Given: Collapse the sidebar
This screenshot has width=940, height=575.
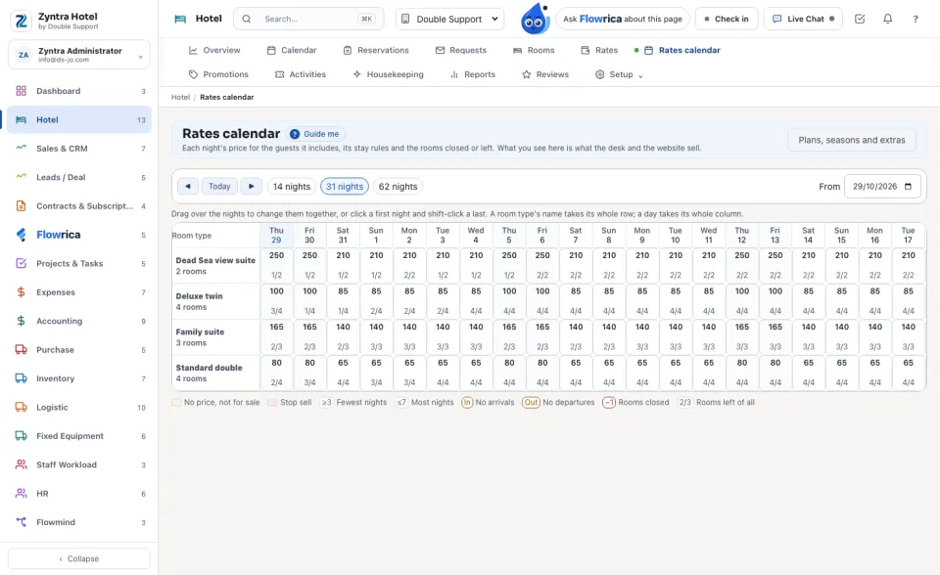Looking at the screenshot, I should tap(79, 558).
